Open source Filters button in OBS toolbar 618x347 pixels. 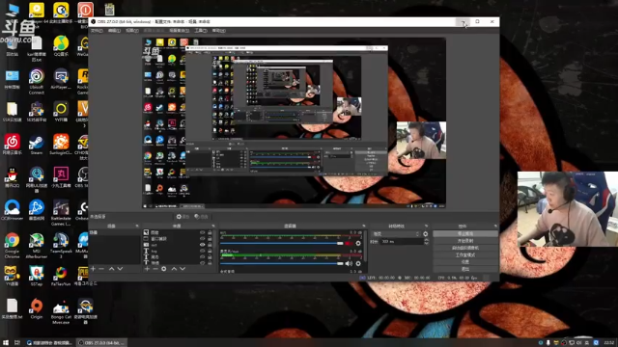(201, 216)
